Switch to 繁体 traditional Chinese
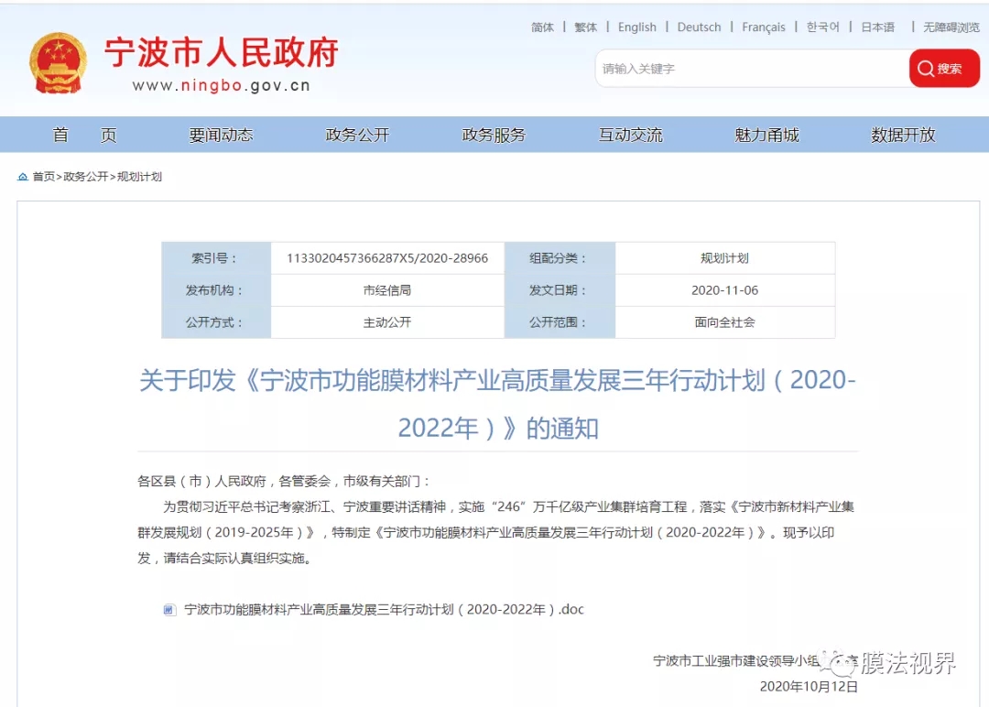This screenshot has width=989, height=707. pyautogui.click(x=586, y=27)
